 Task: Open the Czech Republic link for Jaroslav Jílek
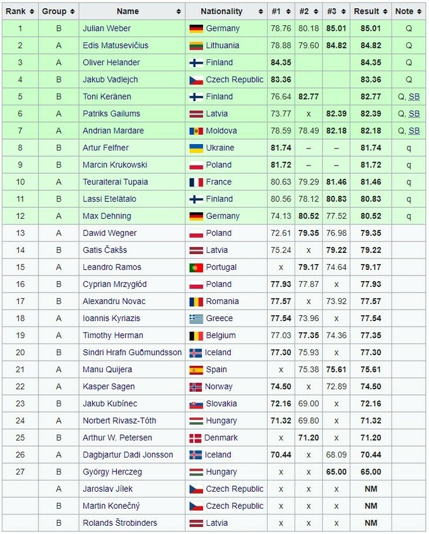235,490
